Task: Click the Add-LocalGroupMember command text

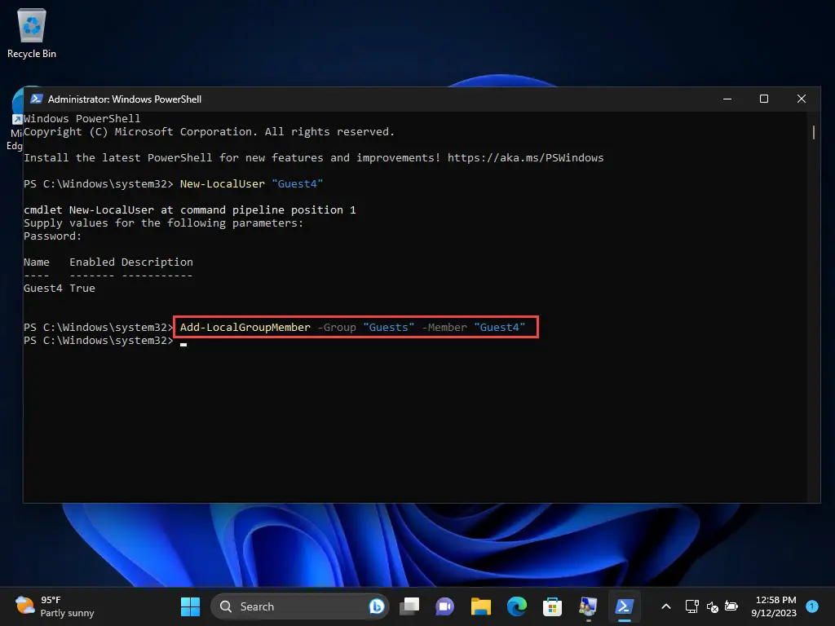Action: coord(245,328)
